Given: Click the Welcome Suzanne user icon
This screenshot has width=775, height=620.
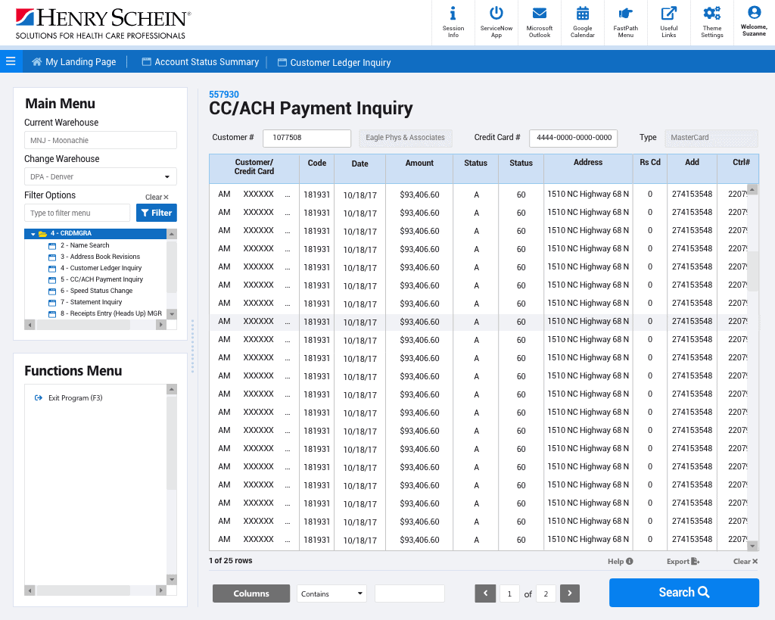Looking at the screenshot, I should (754, 12).
